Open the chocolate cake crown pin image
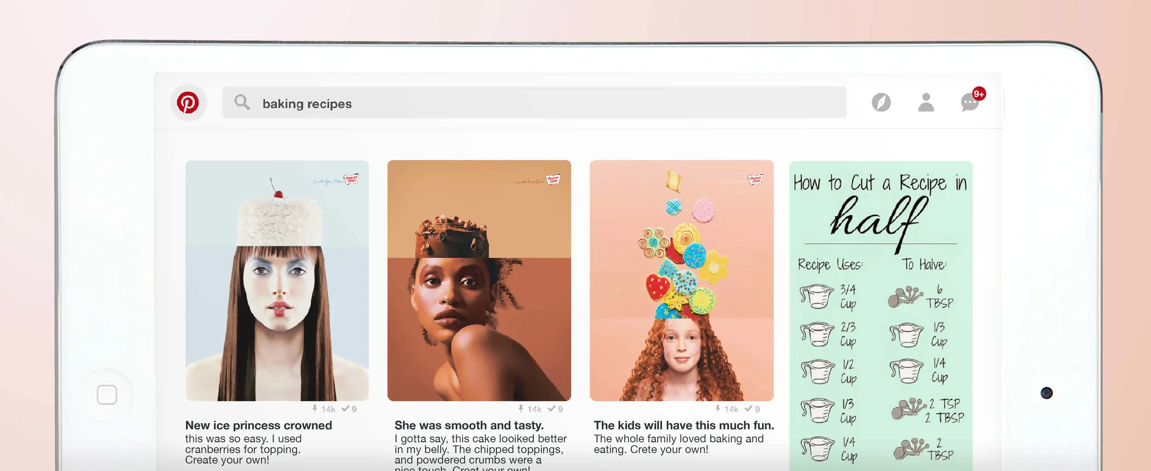 pyautogui.click(x=479, y=280)
